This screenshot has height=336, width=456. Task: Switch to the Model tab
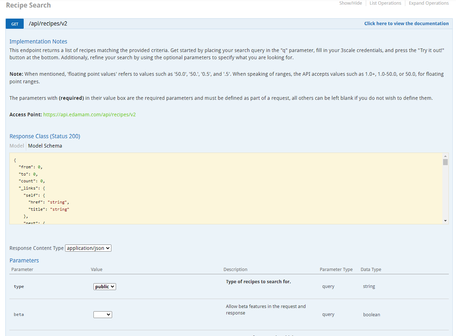(x=17, y=146)
